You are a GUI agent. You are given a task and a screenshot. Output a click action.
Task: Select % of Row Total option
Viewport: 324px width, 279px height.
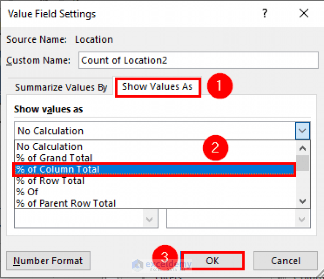(x=155, y=181)
